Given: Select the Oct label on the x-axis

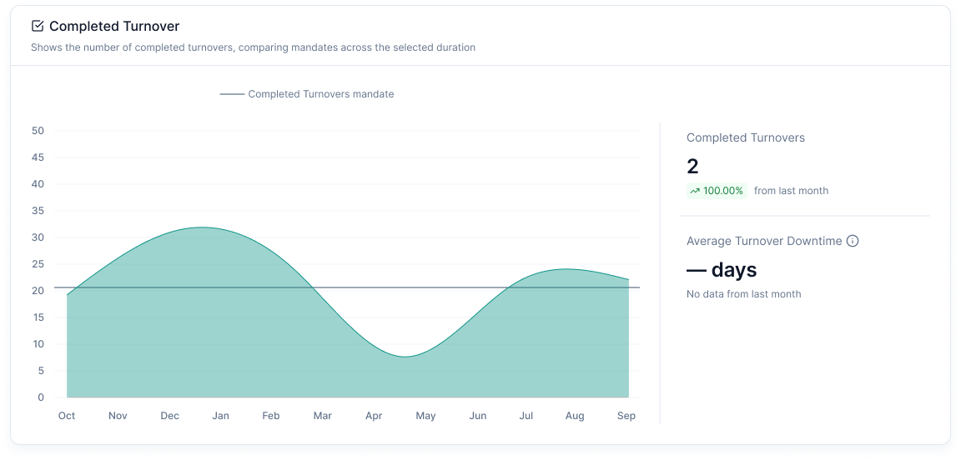Looking at the screenshot, I should pyautogui.click(x=67, y=416).
